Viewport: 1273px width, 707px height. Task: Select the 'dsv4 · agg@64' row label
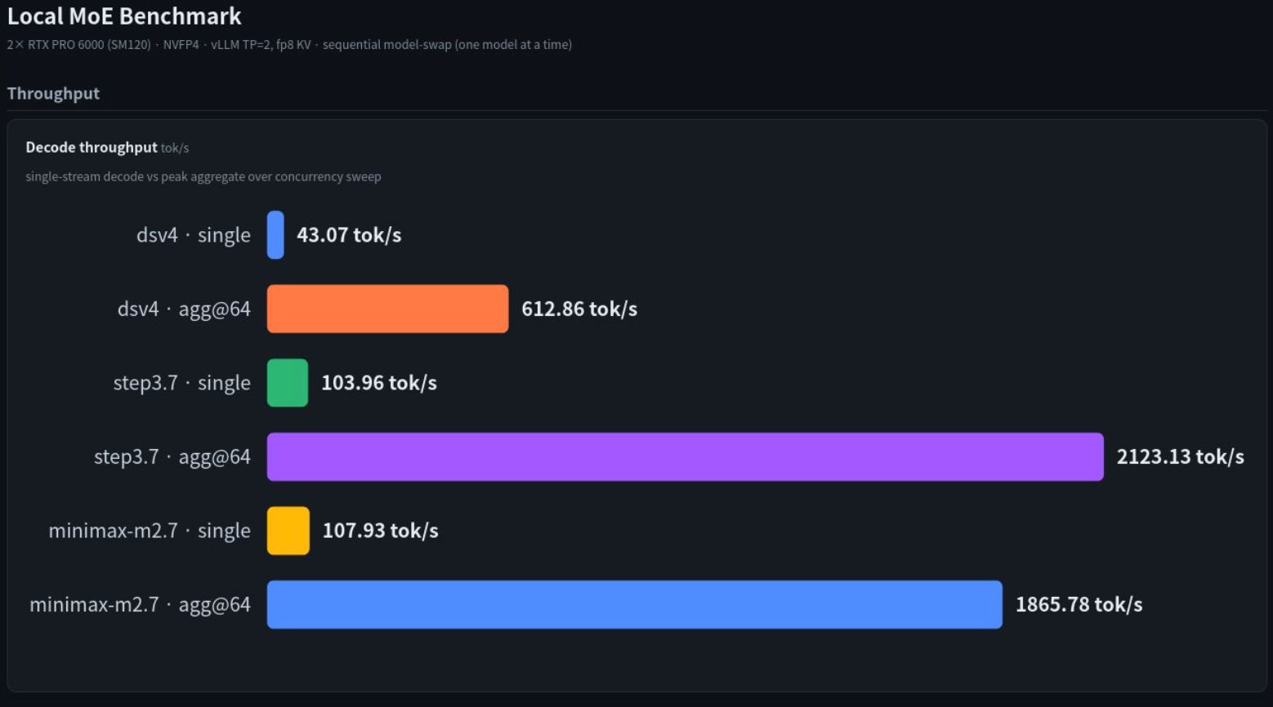coord(184,309)
